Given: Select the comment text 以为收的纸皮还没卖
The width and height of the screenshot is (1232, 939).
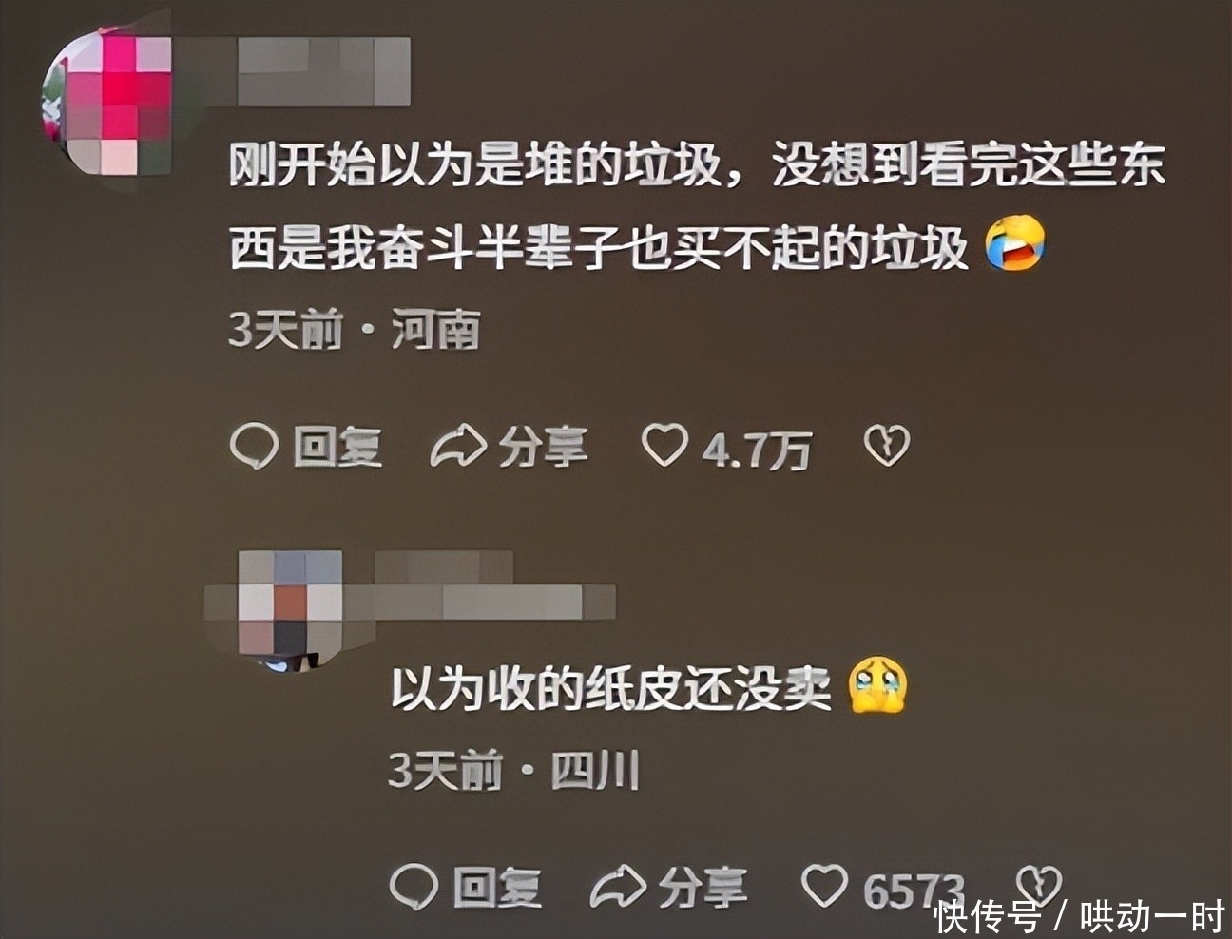Looking at the screenshot, I should [610, 688].
